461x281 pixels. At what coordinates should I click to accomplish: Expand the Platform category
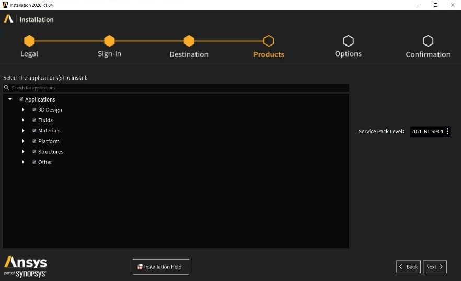coord(23,141)
